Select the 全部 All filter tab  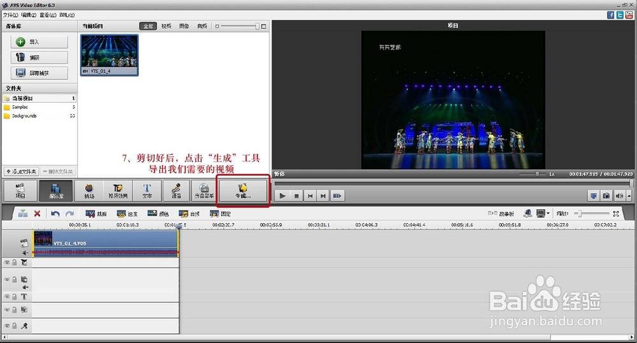pyautogui.click(x=148, y=26)
